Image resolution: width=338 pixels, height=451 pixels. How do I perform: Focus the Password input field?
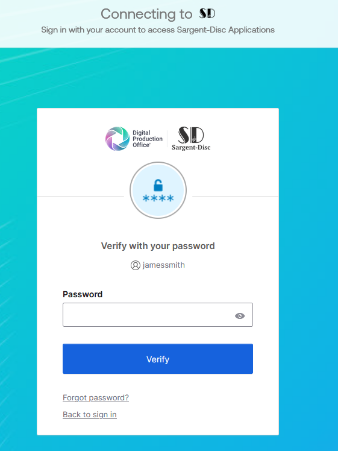158,315
